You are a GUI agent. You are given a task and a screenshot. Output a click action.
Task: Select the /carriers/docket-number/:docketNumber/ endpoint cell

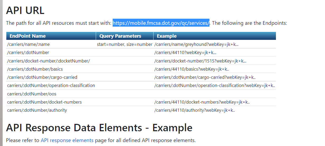click(49, 61)
